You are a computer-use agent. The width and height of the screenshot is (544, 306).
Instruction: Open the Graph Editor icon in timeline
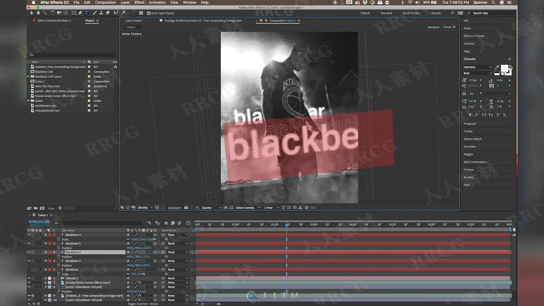[x=188, y=223]
